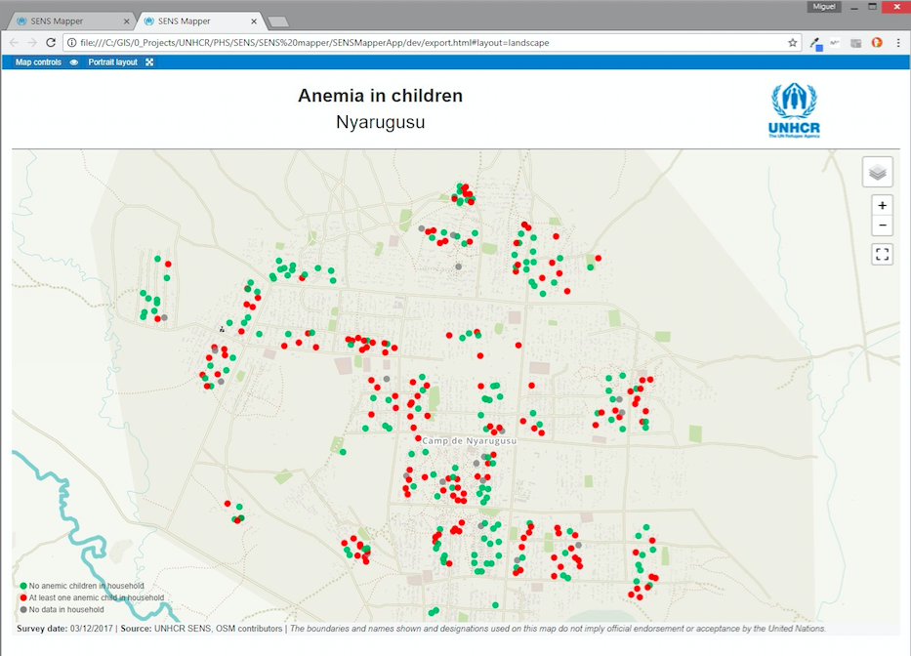Click the page info icon beside the URL
The width and height of the screenshot is (911, 656).
tap(72, 43)
